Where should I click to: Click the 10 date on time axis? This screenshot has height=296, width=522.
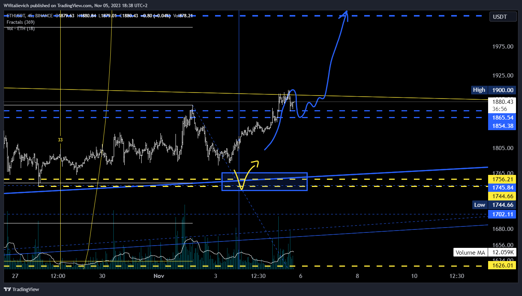pos(414,276)
